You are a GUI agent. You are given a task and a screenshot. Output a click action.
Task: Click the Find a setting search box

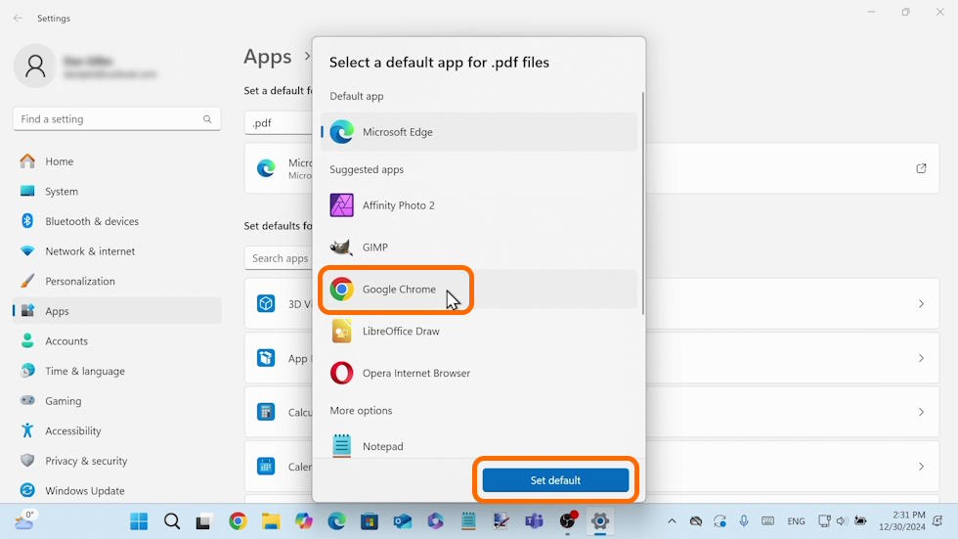(116, 119)
